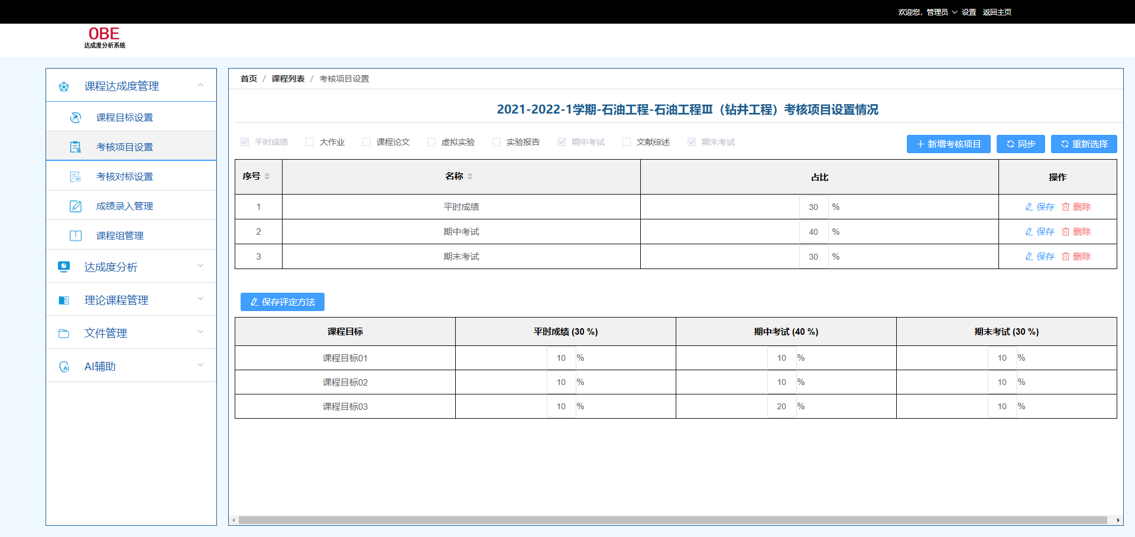Tick the 实验报告 checkbox
The image size is (1135, 537).
tap(497, 142)
